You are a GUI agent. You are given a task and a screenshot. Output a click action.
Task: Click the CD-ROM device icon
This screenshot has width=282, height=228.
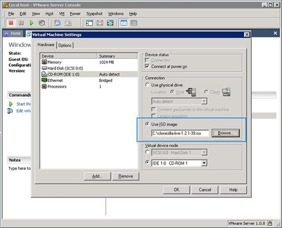pyautogui.click(x=44, y=74)
